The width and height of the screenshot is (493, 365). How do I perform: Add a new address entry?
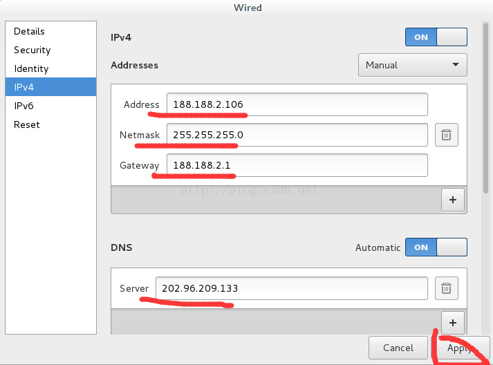click(x=453, y=200)
